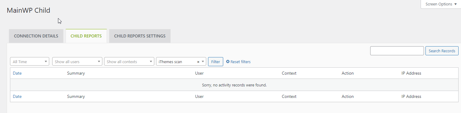
Task: Click the MainWP Child page title
Action: point(29,10)
